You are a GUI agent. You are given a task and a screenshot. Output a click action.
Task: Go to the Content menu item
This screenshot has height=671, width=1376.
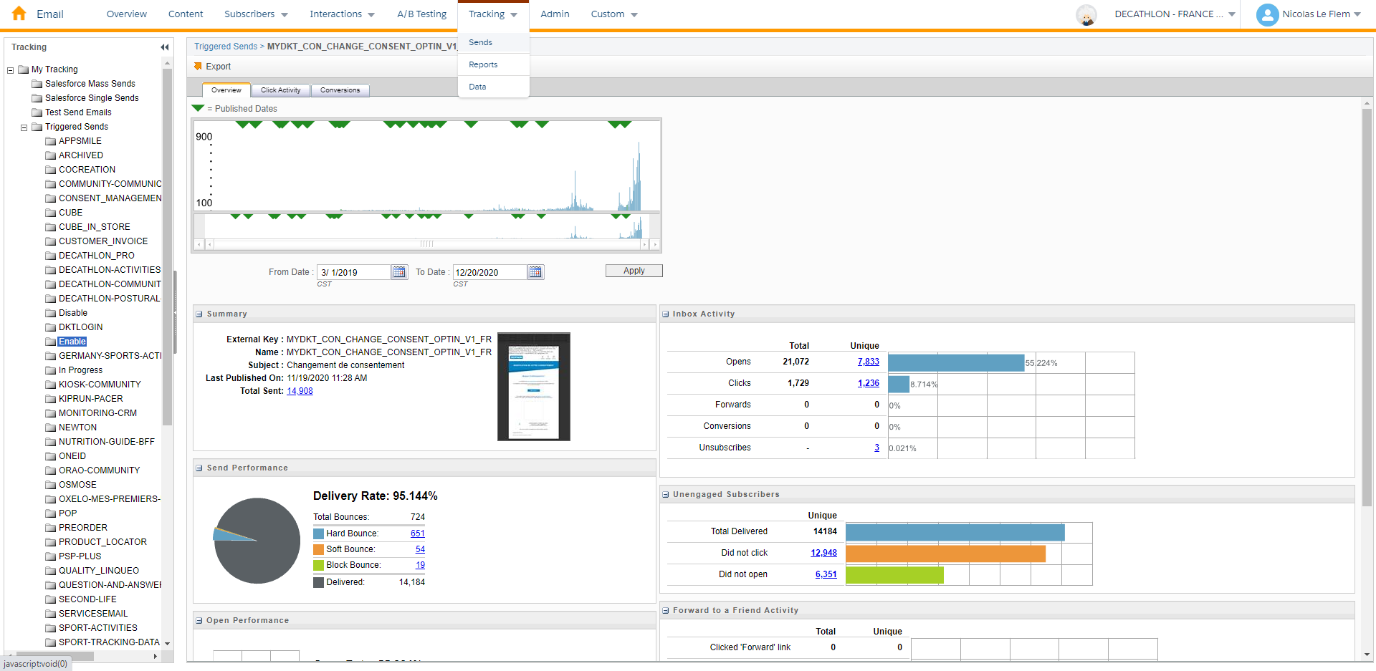(186, 14)
